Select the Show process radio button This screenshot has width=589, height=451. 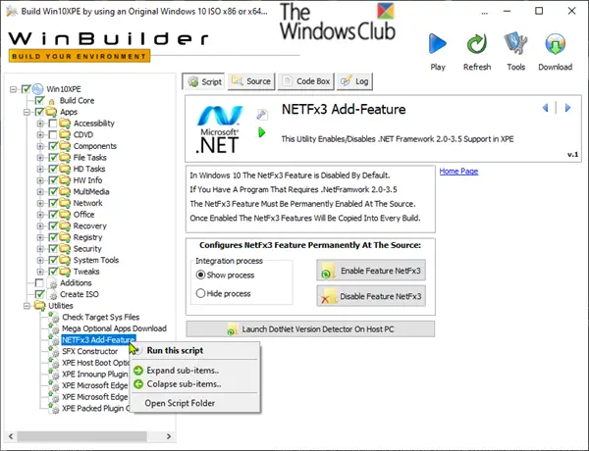[x=200, y=276]
